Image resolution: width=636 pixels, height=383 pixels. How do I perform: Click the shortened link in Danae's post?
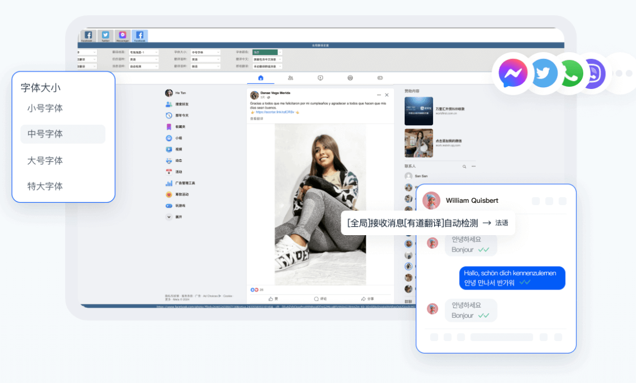tap(275, 112)
